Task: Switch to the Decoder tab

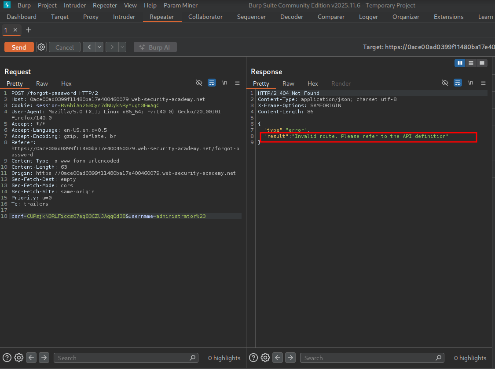Action: click(x=292, y=17)
